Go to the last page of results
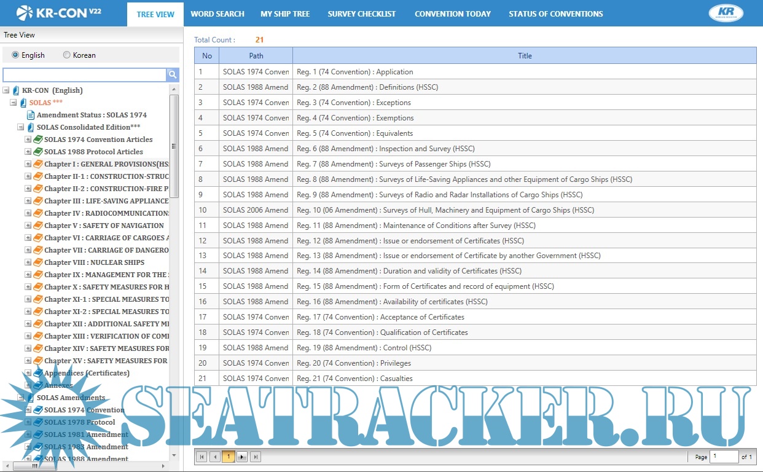 [256, 457]
